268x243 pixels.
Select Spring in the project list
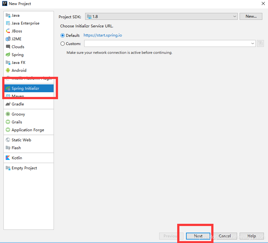pyautogui.click(x=29, y=54)
